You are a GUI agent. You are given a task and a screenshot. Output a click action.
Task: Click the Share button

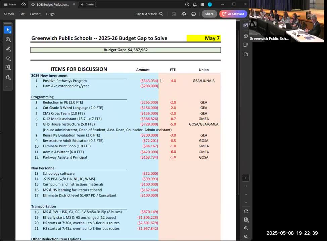point(209,14)
